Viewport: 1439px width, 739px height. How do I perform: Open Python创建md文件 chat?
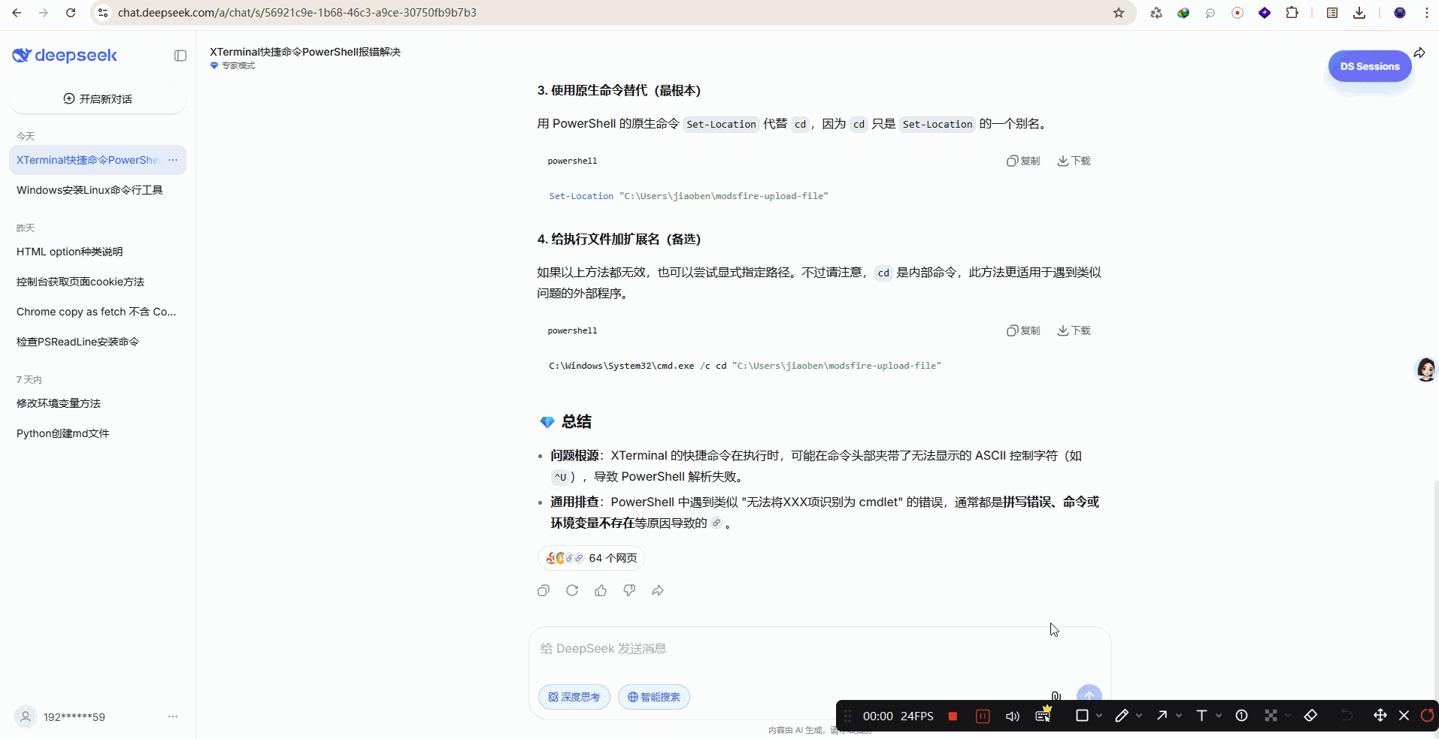click(x=98, y=433)
